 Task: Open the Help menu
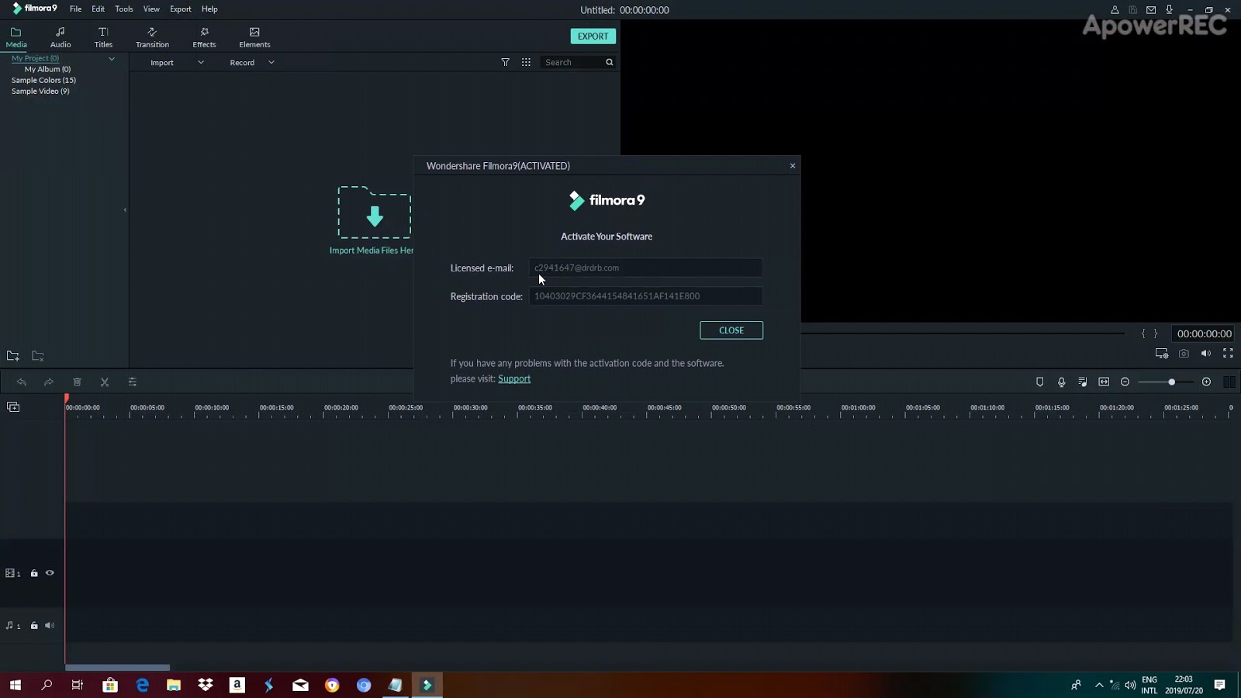point(209,9)
